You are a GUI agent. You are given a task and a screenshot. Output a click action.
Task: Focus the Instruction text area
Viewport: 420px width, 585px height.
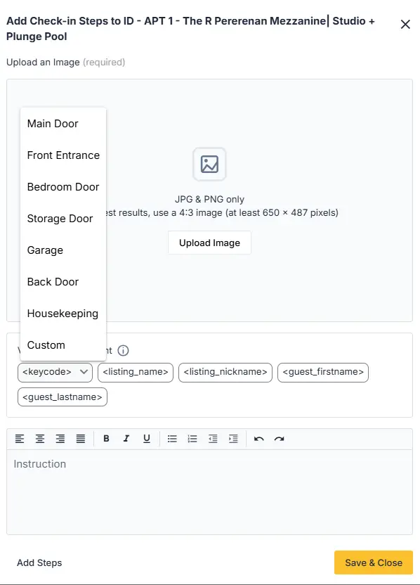coord(209,491)
